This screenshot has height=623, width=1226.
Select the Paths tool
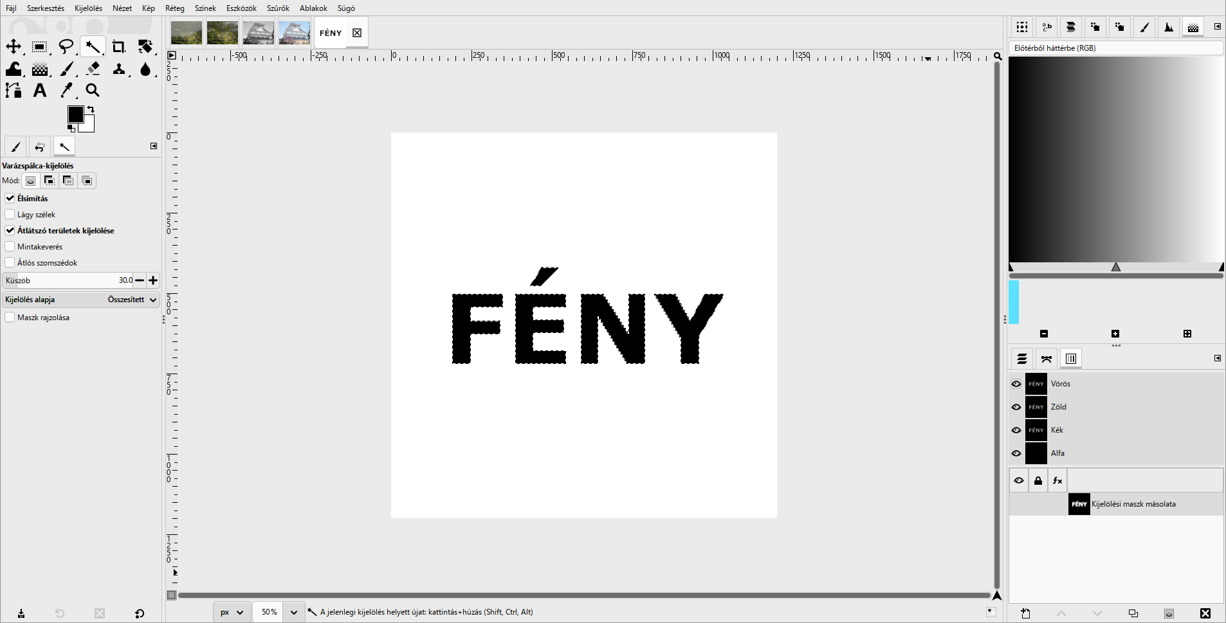coord(14,90)
